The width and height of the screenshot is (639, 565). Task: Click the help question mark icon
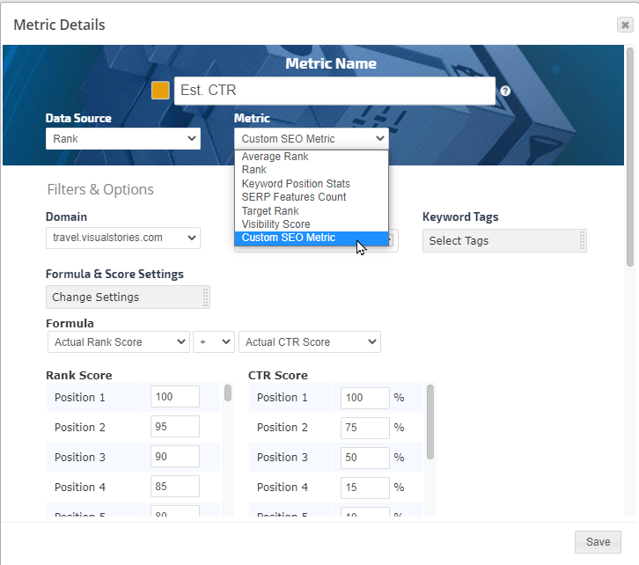coord(505,91)
